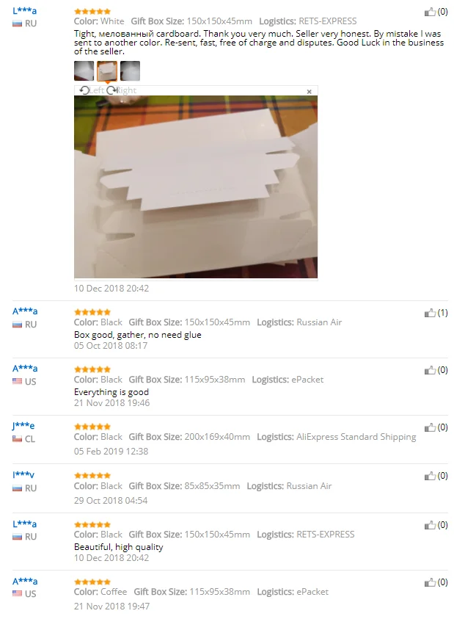
Task: Open the first review photo thumbnail
Action: (84, 70)
